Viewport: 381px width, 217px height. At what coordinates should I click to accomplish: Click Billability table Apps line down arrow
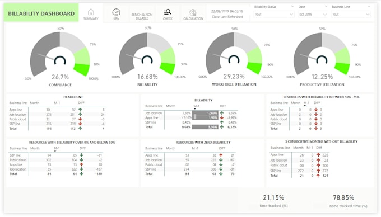pyautogui.click(x=222, y=117)
